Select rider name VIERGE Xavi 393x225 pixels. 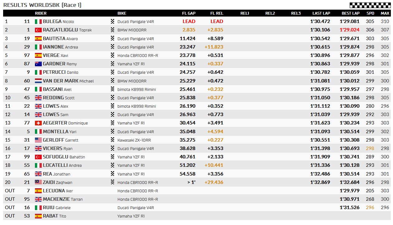tap(55, 55)
